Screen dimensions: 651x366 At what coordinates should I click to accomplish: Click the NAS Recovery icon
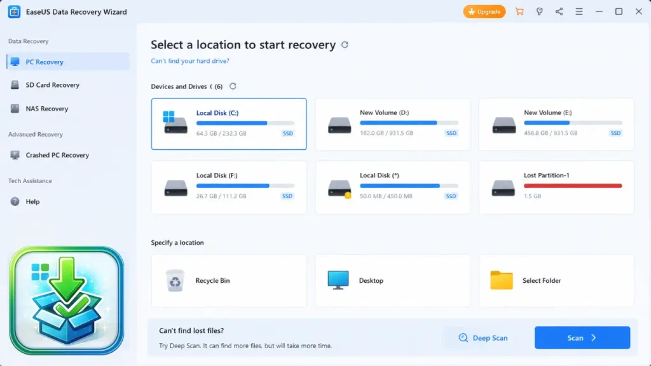click(15, 108)
